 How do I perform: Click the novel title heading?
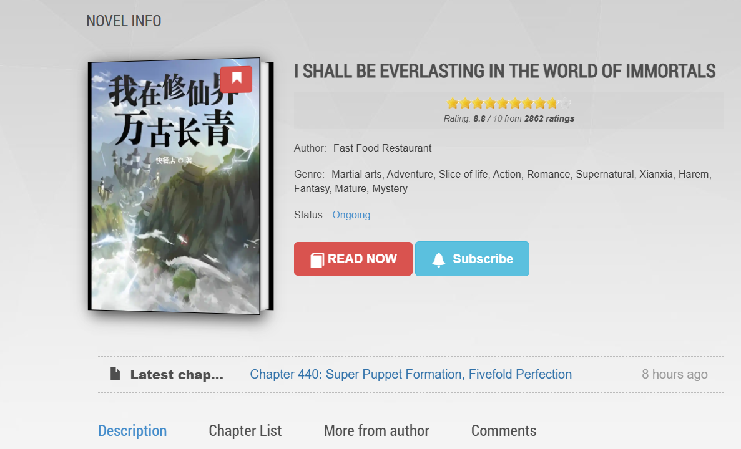[x=504, y=71]
